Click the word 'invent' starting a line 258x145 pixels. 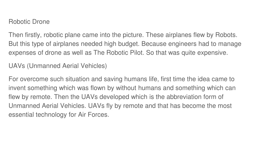[17, 88]
